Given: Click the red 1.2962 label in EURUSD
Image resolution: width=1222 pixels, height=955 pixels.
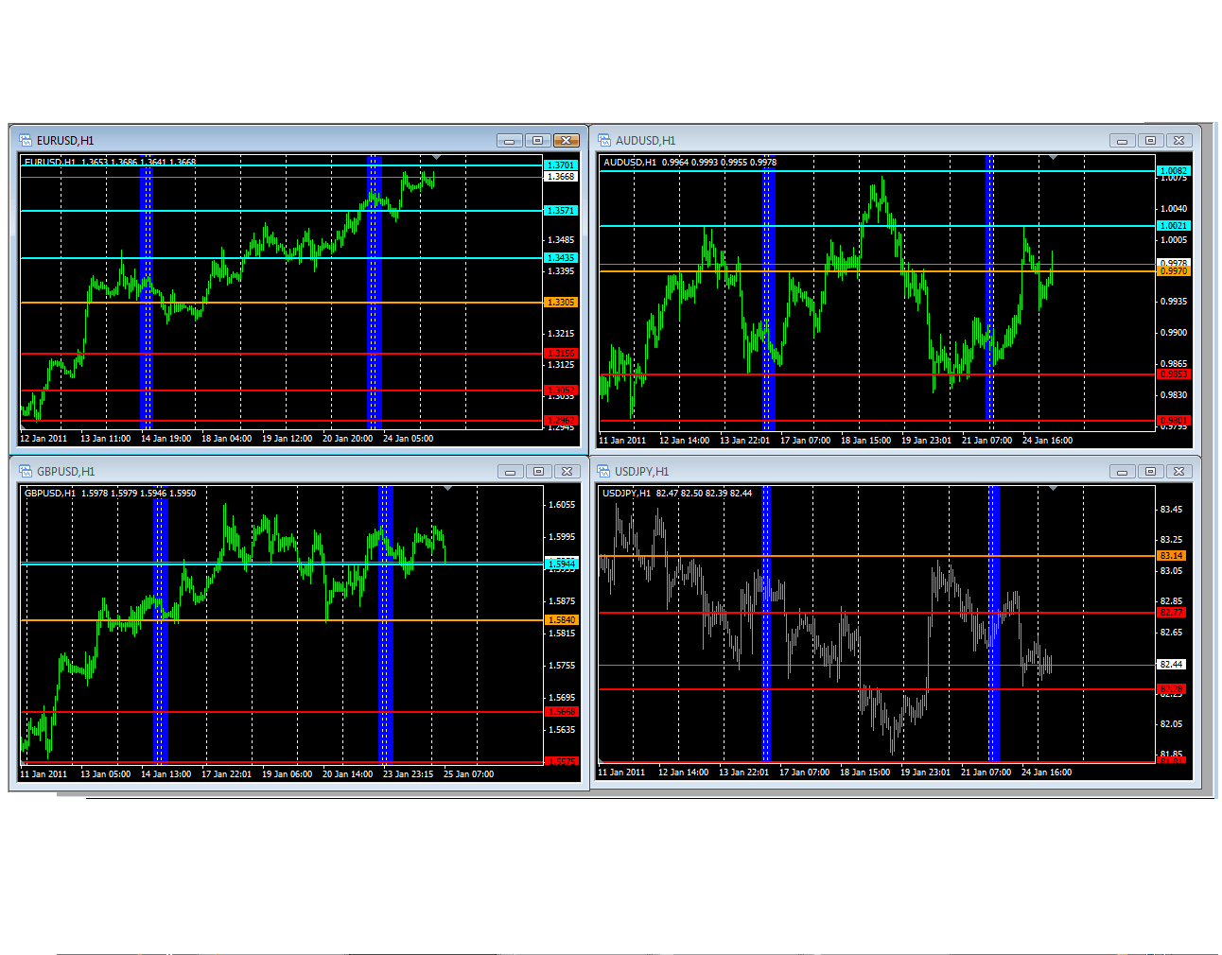Looking at the screenshot, I should tap(561, 421).
